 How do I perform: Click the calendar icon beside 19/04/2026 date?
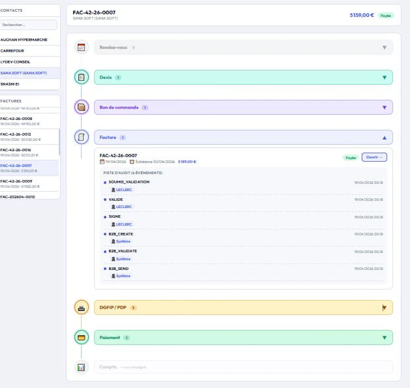tap(102, 162)
